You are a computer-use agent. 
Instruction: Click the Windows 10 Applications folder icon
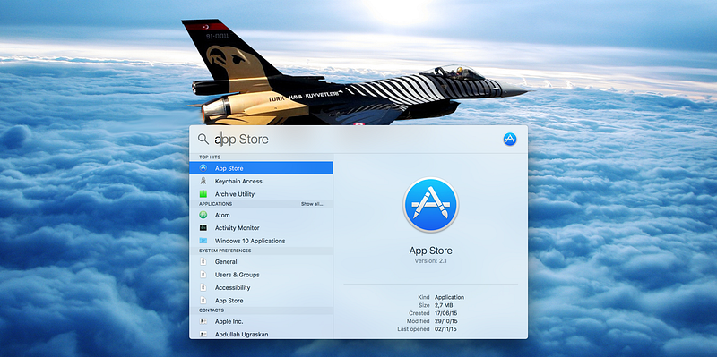point(203,240)
